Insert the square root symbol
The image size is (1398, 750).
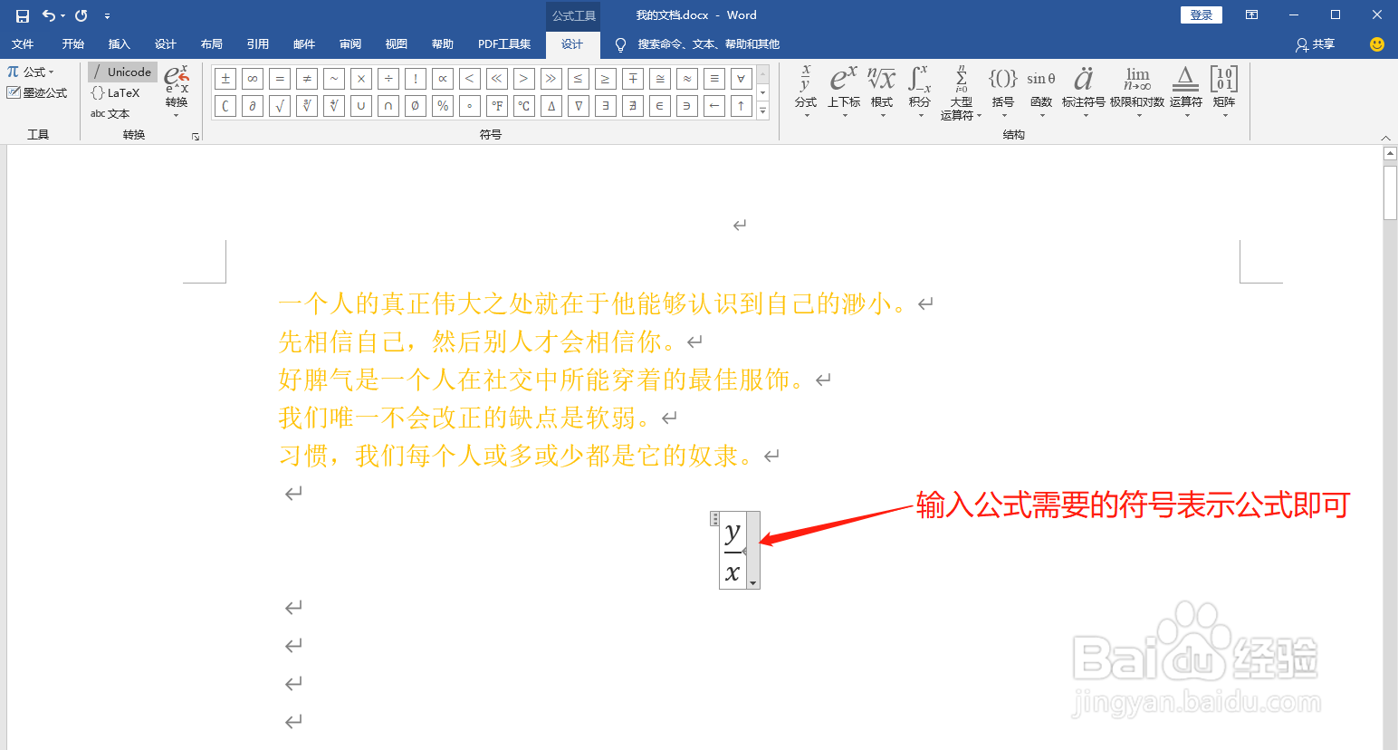coord(280,106)
